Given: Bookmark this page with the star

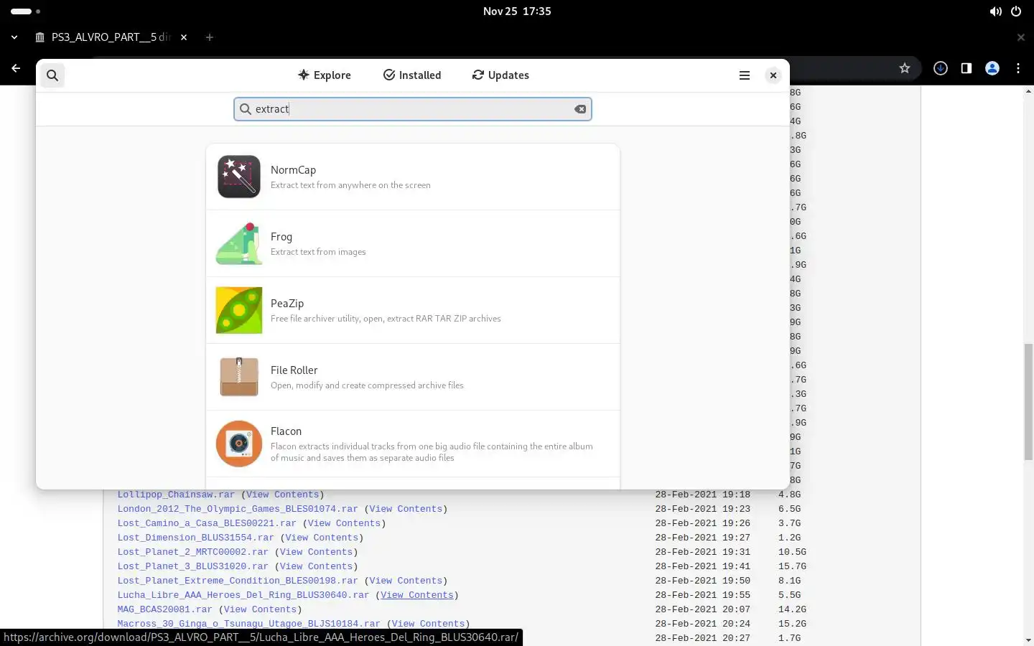Looking at the screenshot, I should 905,68.
